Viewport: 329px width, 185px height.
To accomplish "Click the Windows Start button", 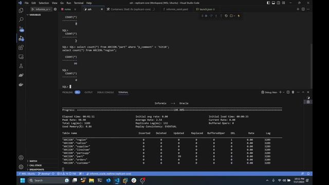I will (x=23, y=180).
